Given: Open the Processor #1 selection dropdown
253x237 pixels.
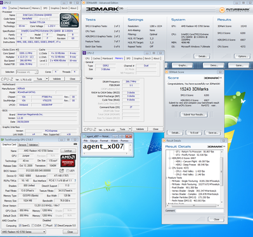Looking at the screenshot, I should pyautogui.click(x=27, y=72).
